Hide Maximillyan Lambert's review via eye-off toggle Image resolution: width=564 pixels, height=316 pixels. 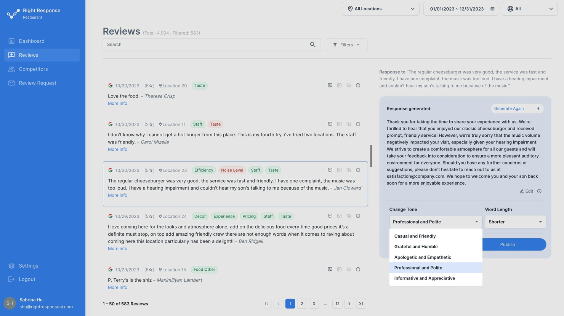pyautogui.click(x=349, y=269)
